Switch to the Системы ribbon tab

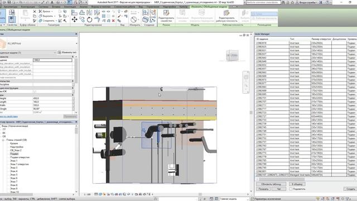(x=44, y=7)
